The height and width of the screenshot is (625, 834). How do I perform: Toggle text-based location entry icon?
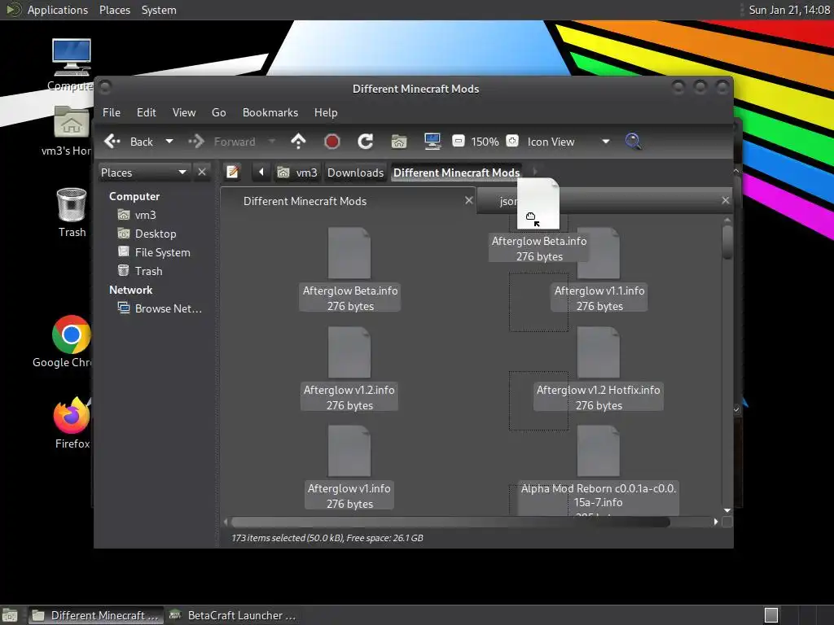click(x=232, y=173)
